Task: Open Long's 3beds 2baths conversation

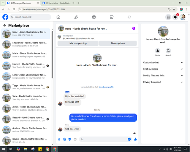Action: 25,76
